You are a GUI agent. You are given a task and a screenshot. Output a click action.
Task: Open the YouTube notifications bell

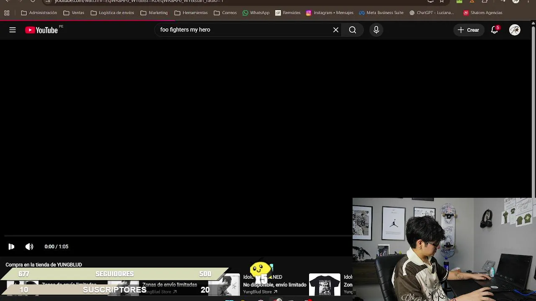pyautogui.click(x=495, y=30)
